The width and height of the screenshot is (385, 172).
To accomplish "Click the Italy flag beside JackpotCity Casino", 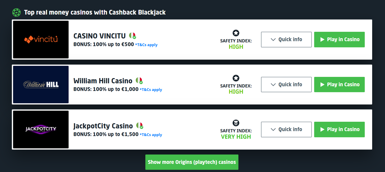I will (x=139, y=126).
